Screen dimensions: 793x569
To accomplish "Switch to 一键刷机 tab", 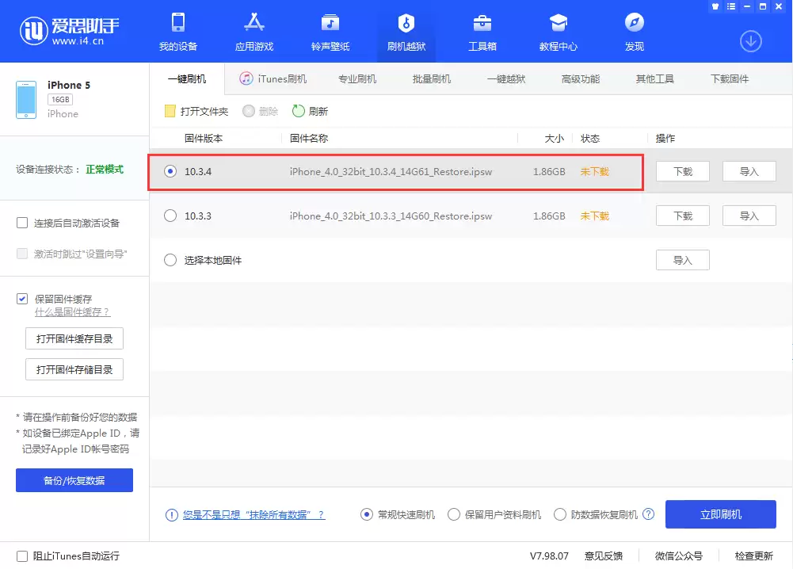I will (x=187, y=79).
